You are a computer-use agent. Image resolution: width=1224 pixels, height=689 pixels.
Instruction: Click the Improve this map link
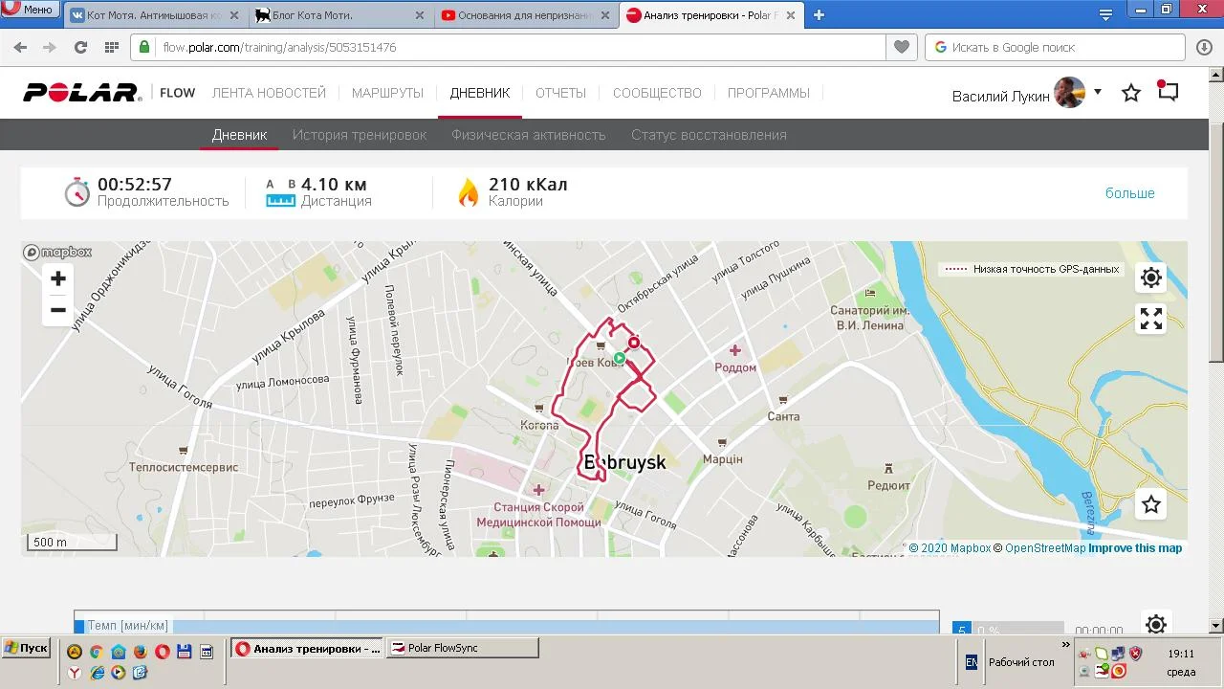pos(1135,548)
